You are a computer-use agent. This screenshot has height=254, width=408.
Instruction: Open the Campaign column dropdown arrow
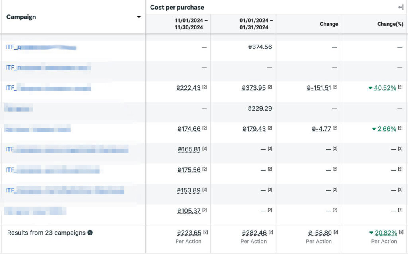click(139, 17)
